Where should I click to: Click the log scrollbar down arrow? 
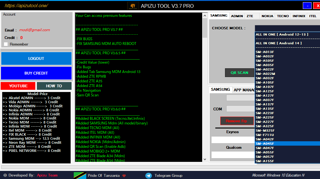coord(205,159)
